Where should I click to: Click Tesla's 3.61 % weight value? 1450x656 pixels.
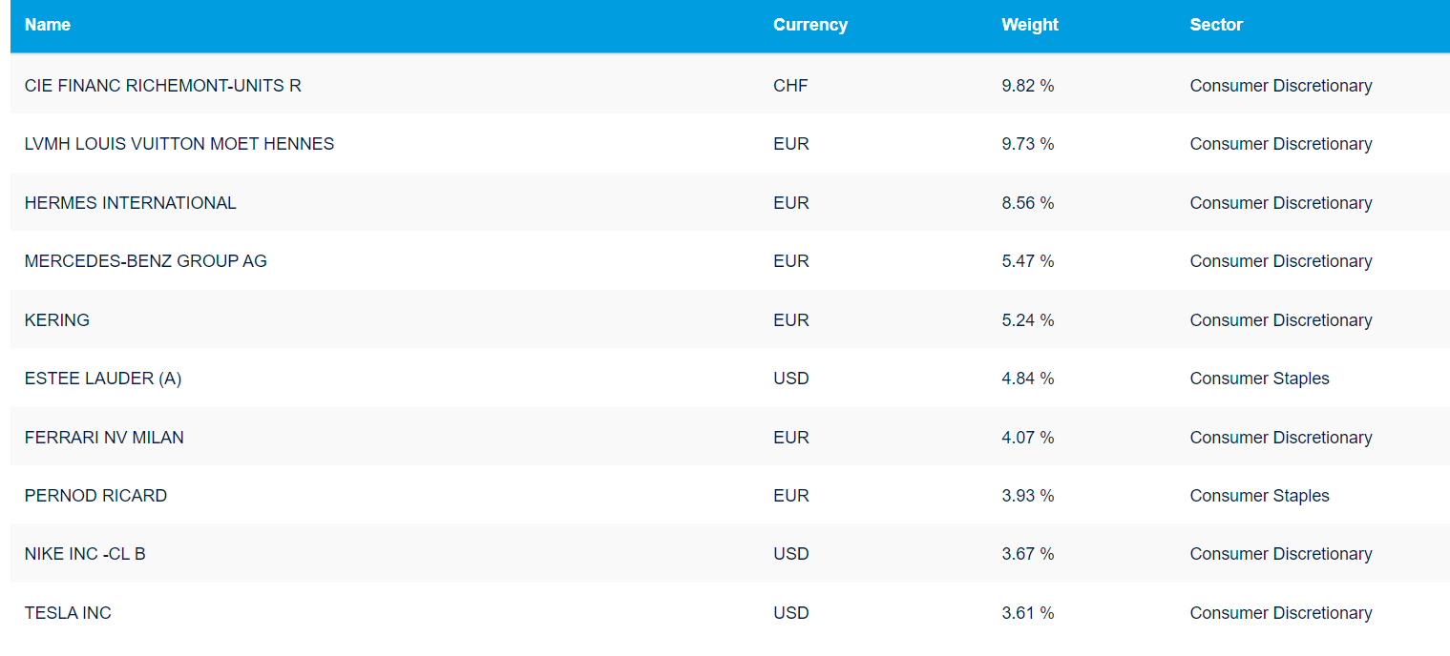[x=1027, y=613]
